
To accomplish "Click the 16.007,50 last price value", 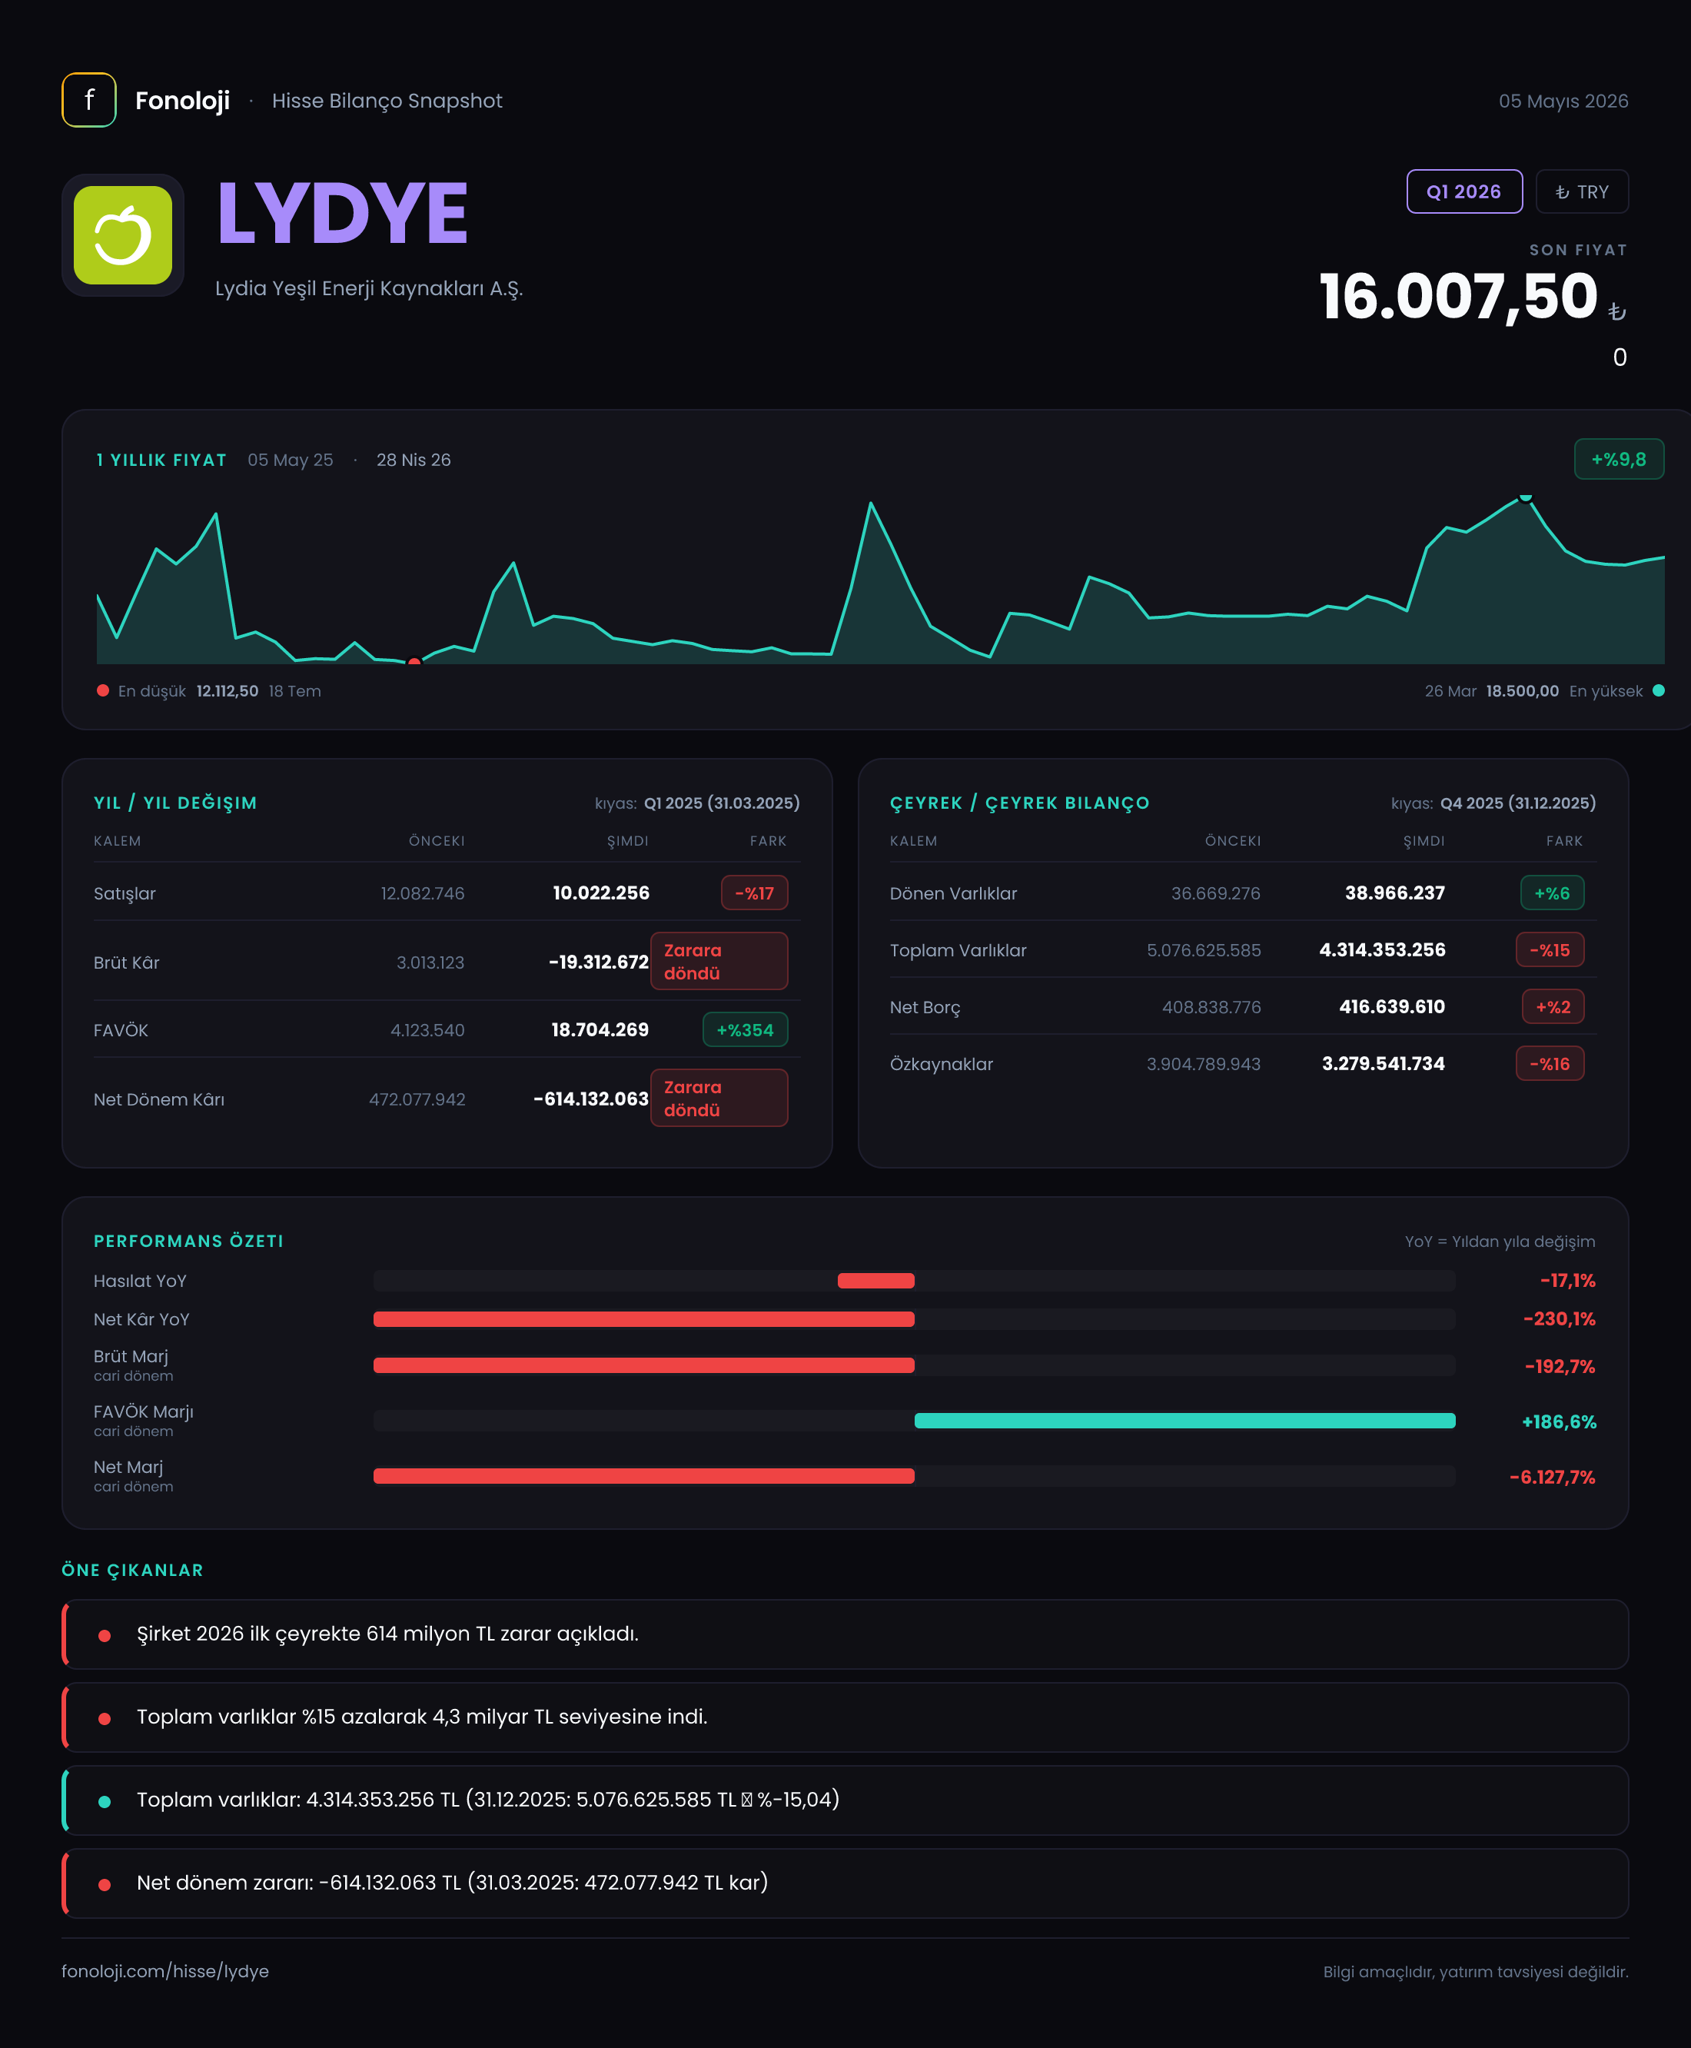I will coord(1458,296).
